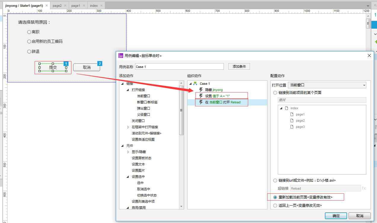Select page3 in the page tree

(300, 127)
